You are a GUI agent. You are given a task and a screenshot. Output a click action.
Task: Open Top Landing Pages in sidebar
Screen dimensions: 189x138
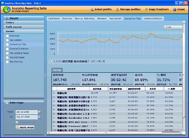tap(19, 53)
